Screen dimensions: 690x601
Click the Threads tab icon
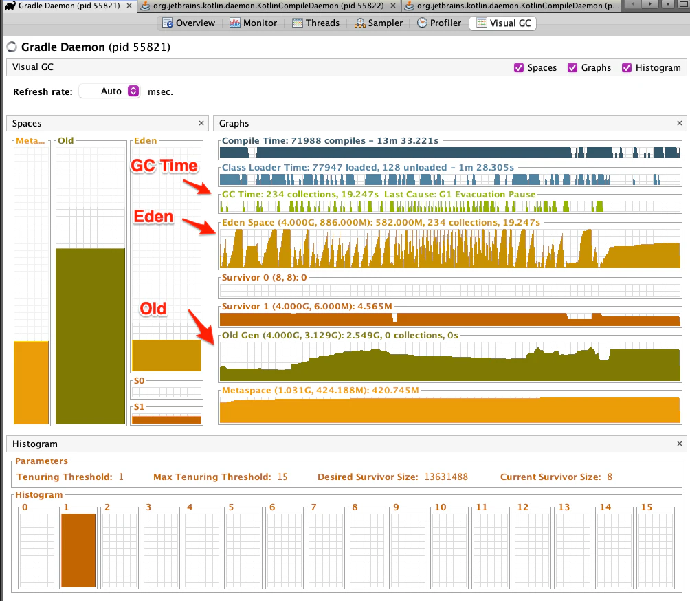(x=298, y=23)
